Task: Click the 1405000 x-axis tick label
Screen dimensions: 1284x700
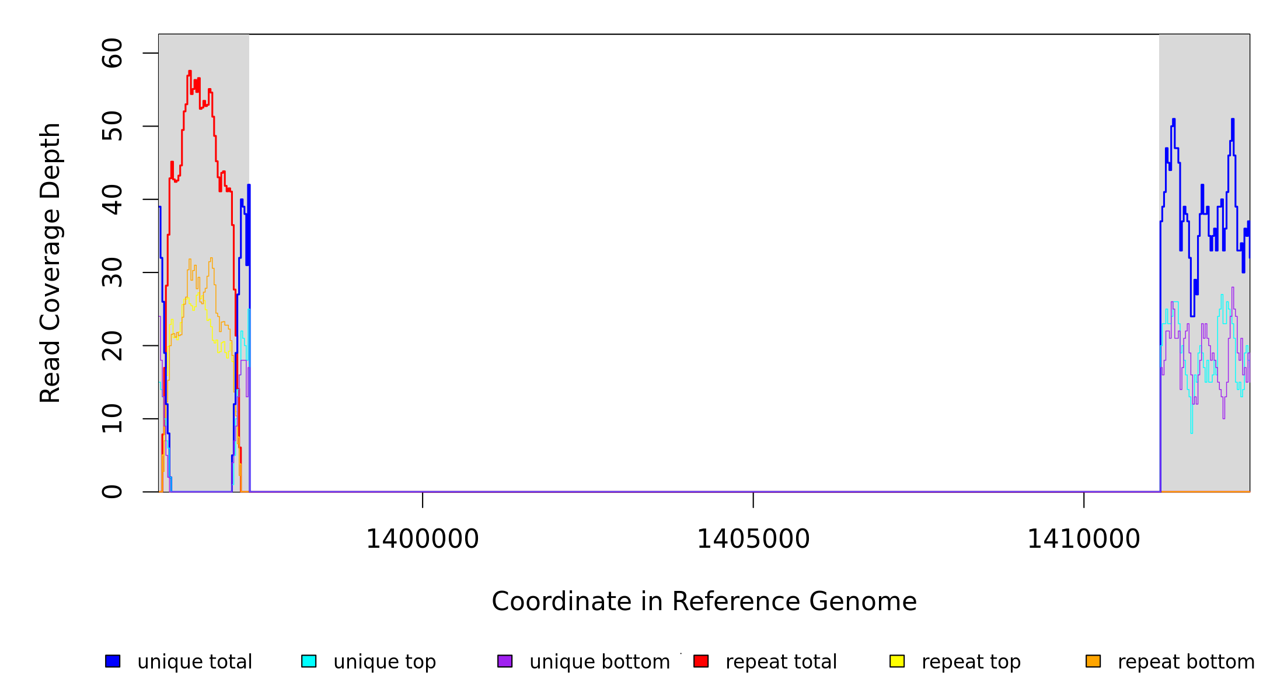Action: [x=753, y=539]
